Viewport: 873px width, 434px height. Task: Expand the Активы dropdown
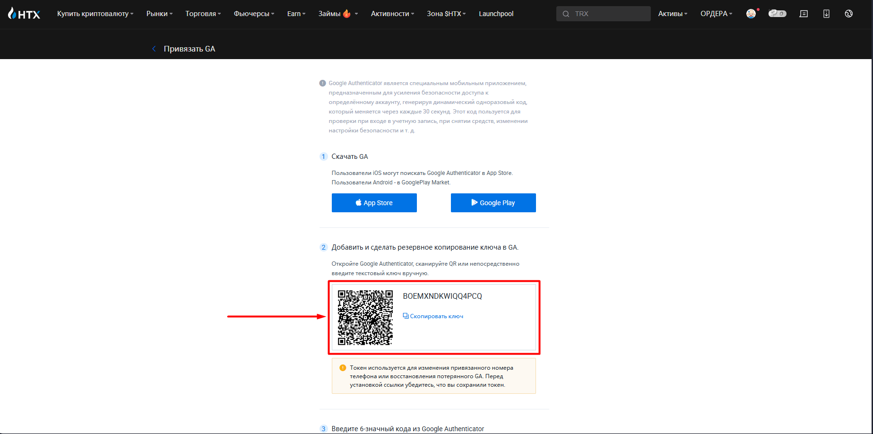(673, 14)
